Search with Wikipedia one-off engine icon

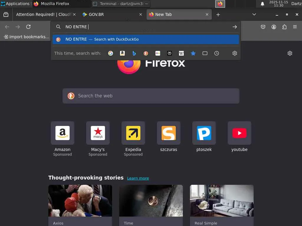tap(181, 53)
